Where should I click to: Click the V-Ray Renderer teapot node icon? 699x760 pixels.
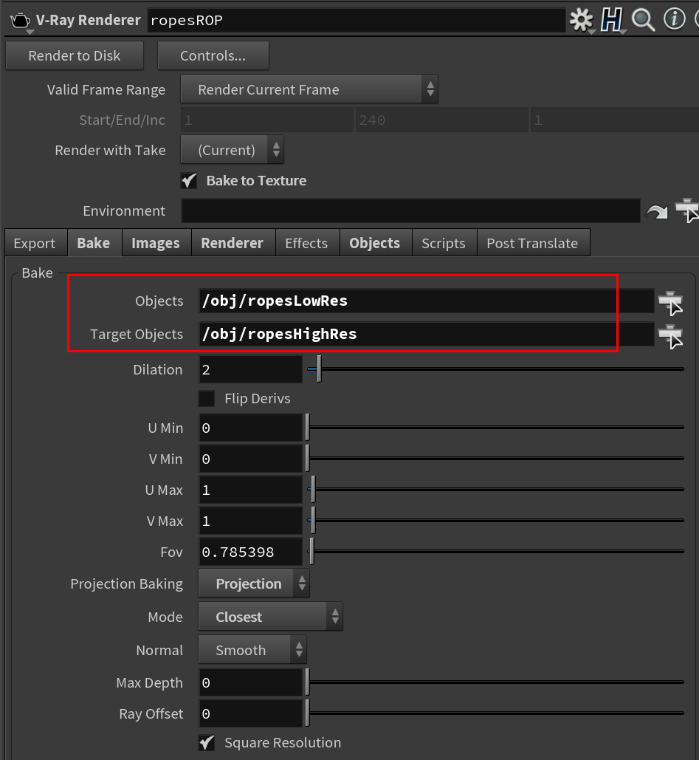(21, 21)
